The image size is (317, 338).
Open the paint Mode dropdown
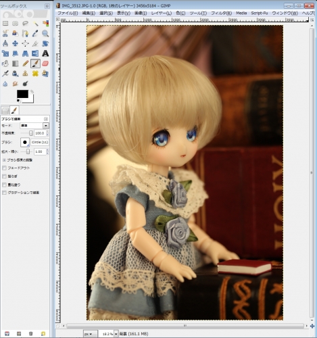pyautogui.click(x=34, y=126)
